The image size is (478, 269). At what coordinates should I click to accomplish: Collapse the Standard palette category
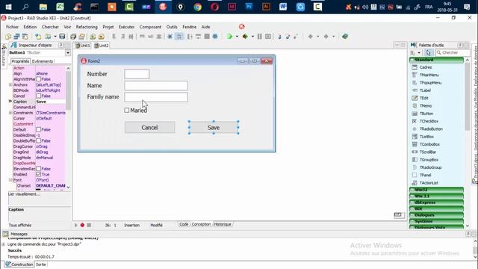412,60
